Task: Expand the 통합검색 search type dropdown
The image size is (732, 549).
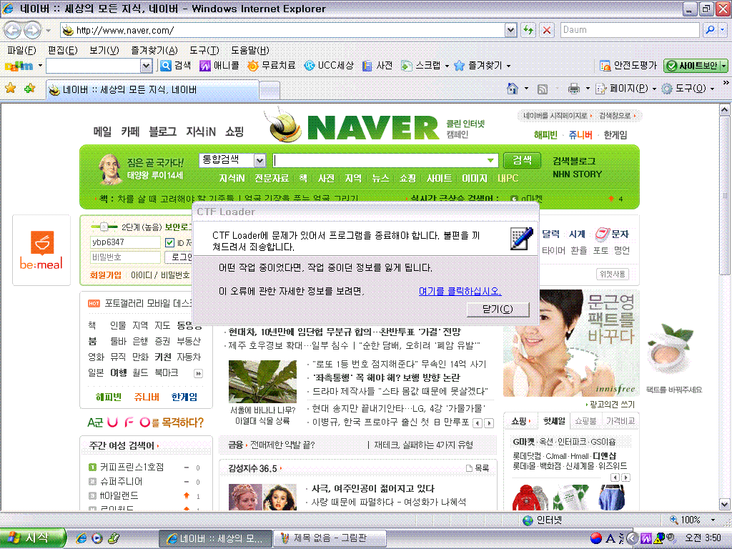Action: click(x=259, y=161)
